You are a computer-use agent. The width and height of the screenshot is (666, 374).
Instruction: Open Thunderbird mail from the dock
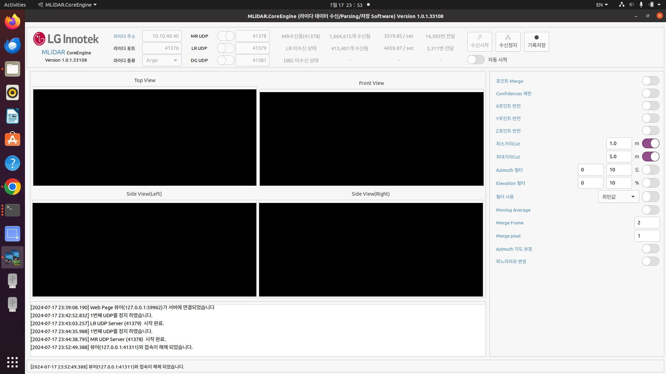point(12,45)
